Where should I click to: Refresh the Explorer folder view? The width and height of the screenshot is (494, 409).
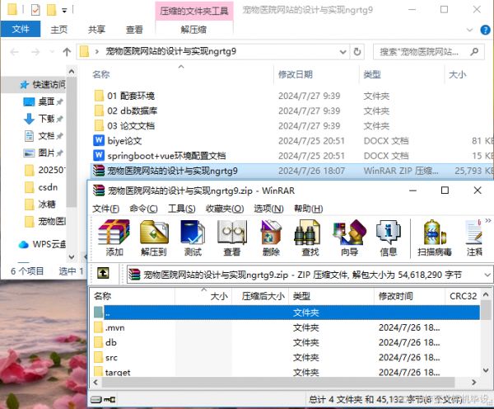357,52
